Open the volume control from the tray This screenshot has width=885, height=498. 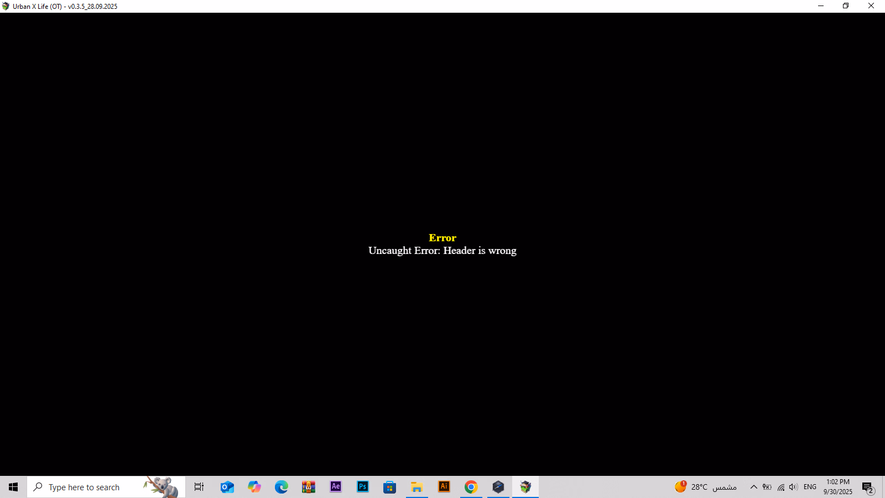pyautogui.click(x=793, y=487)
